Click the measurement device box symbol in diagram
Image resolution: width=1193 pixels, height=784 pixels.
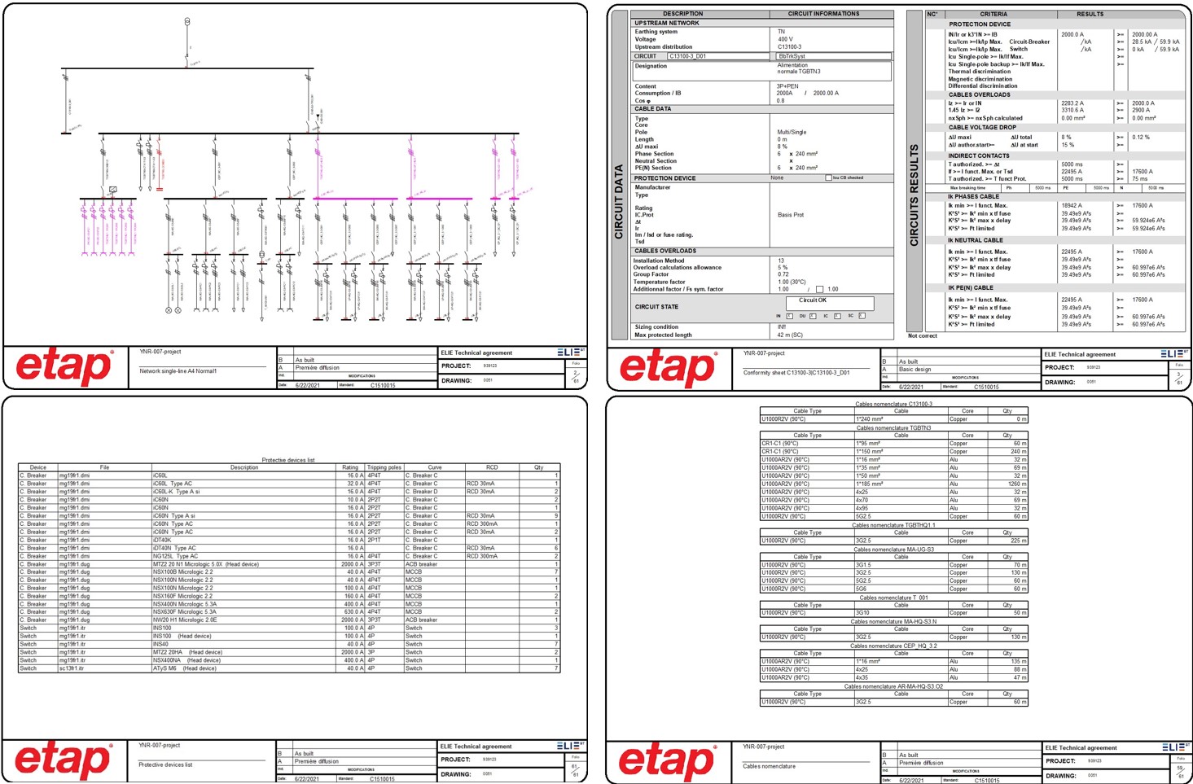113,190
